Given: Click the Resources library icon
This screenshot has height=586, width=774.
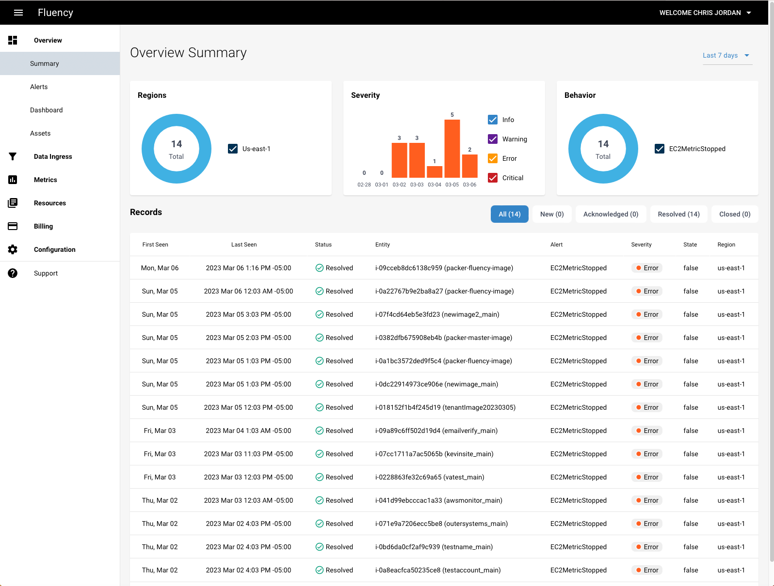Looking at the screenshot, I should pos(13,203).
